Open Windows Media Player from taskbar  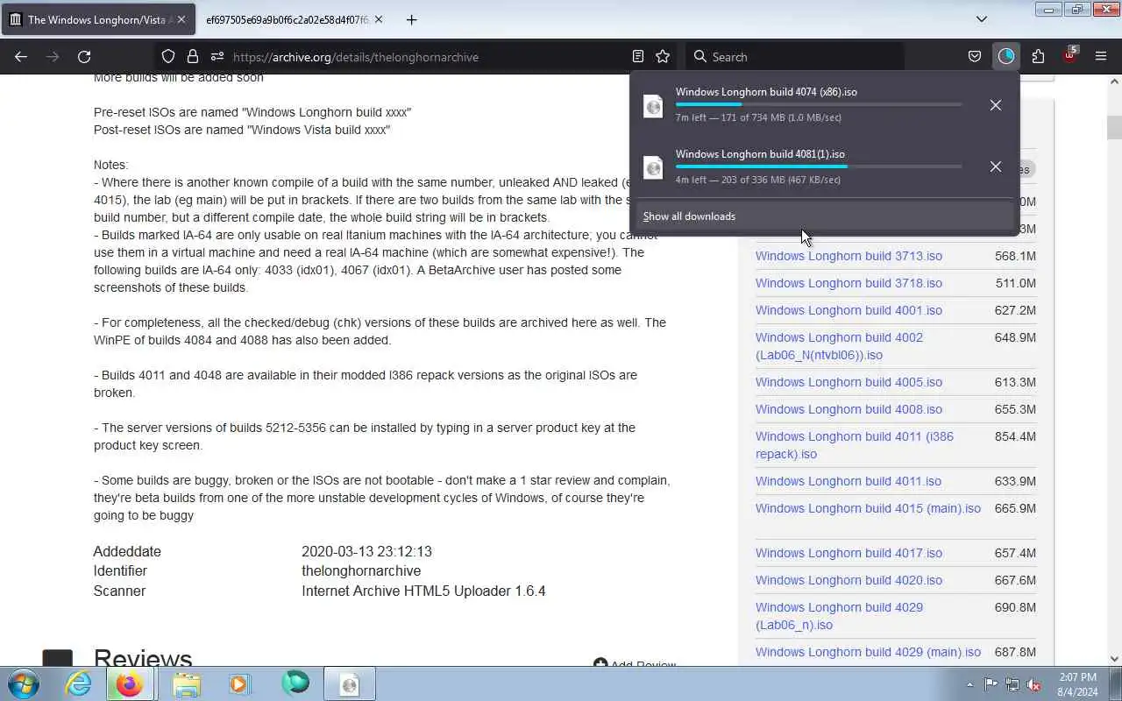[x=239, y=683]
